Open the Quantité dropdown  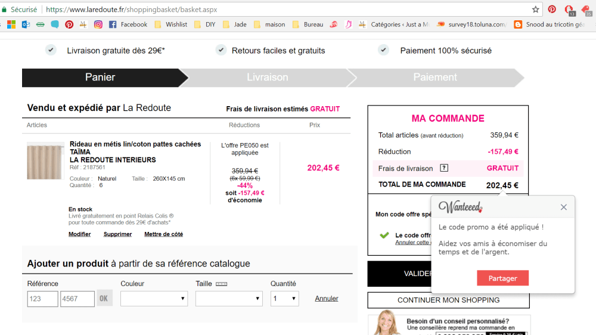(x=284, y=299)
